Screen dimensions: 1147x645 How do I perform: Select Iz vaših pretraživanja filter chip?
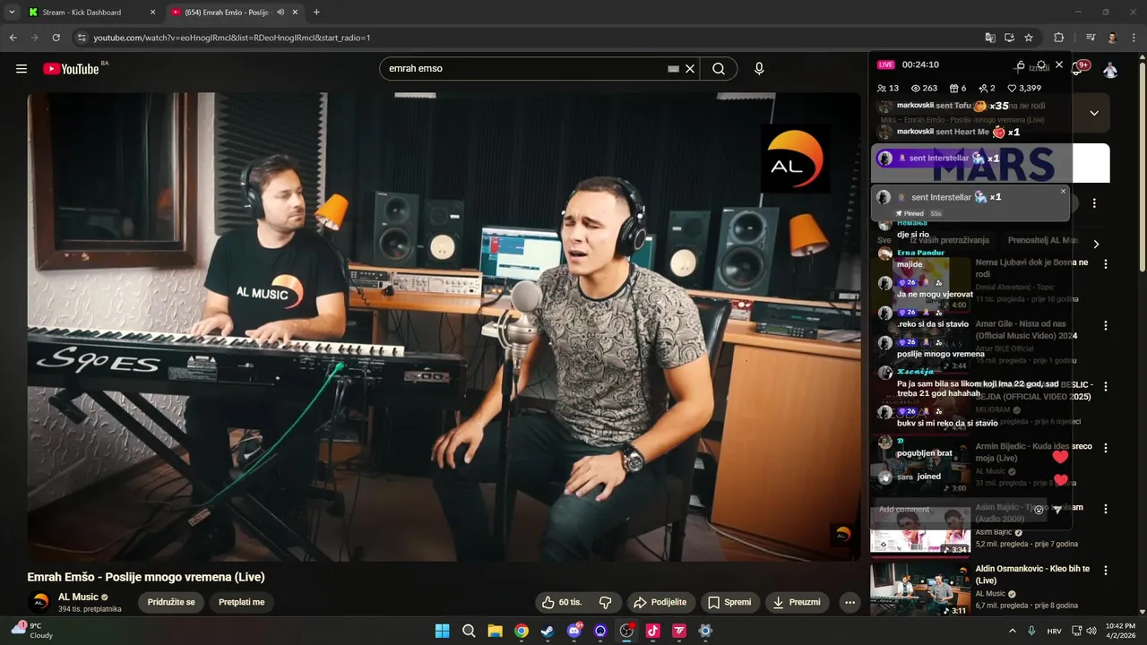tap(949, 241)
